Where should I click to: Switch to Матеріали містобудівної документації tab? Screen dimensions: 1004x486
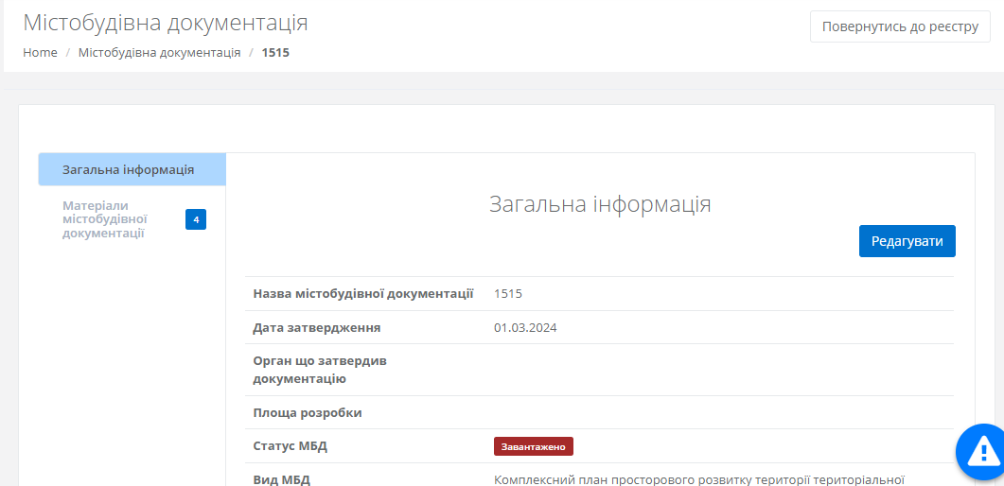click(104, 219)
